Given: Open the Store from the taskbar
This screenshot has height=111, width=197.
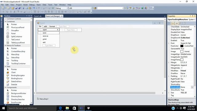Looking at the screenshot, I should click(74, 108).
